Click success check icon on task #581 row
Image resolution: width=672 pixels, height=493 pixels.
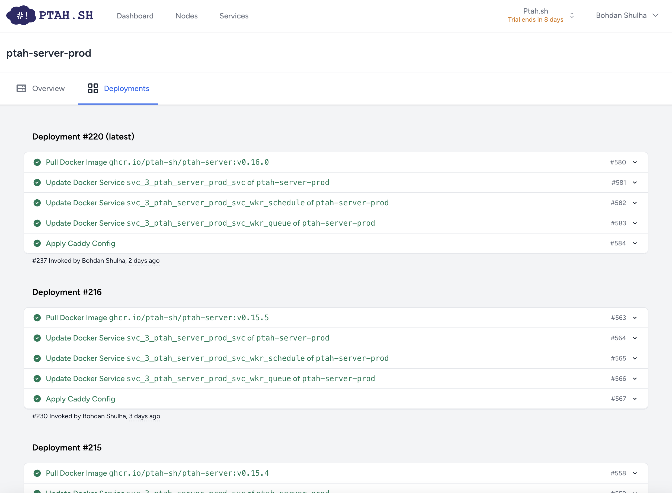(x=37, y=183)
